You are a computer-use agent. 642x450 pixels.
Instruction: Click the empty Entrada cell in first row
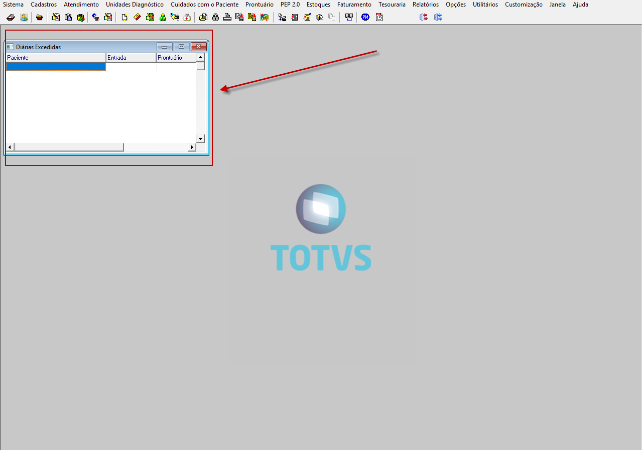tap(131, 66)
